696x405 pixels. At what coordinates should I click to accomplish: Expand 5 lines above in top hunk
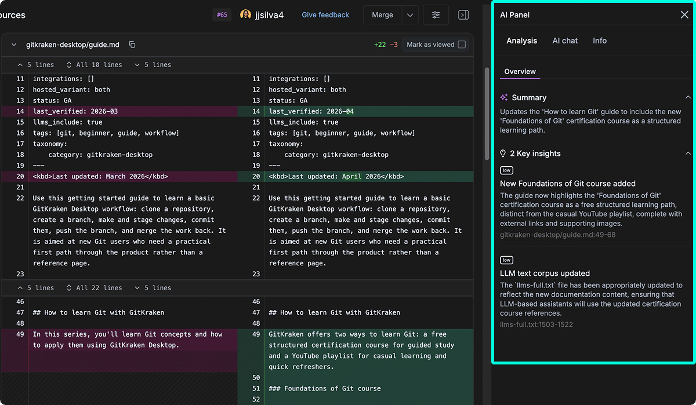point(36,65)
